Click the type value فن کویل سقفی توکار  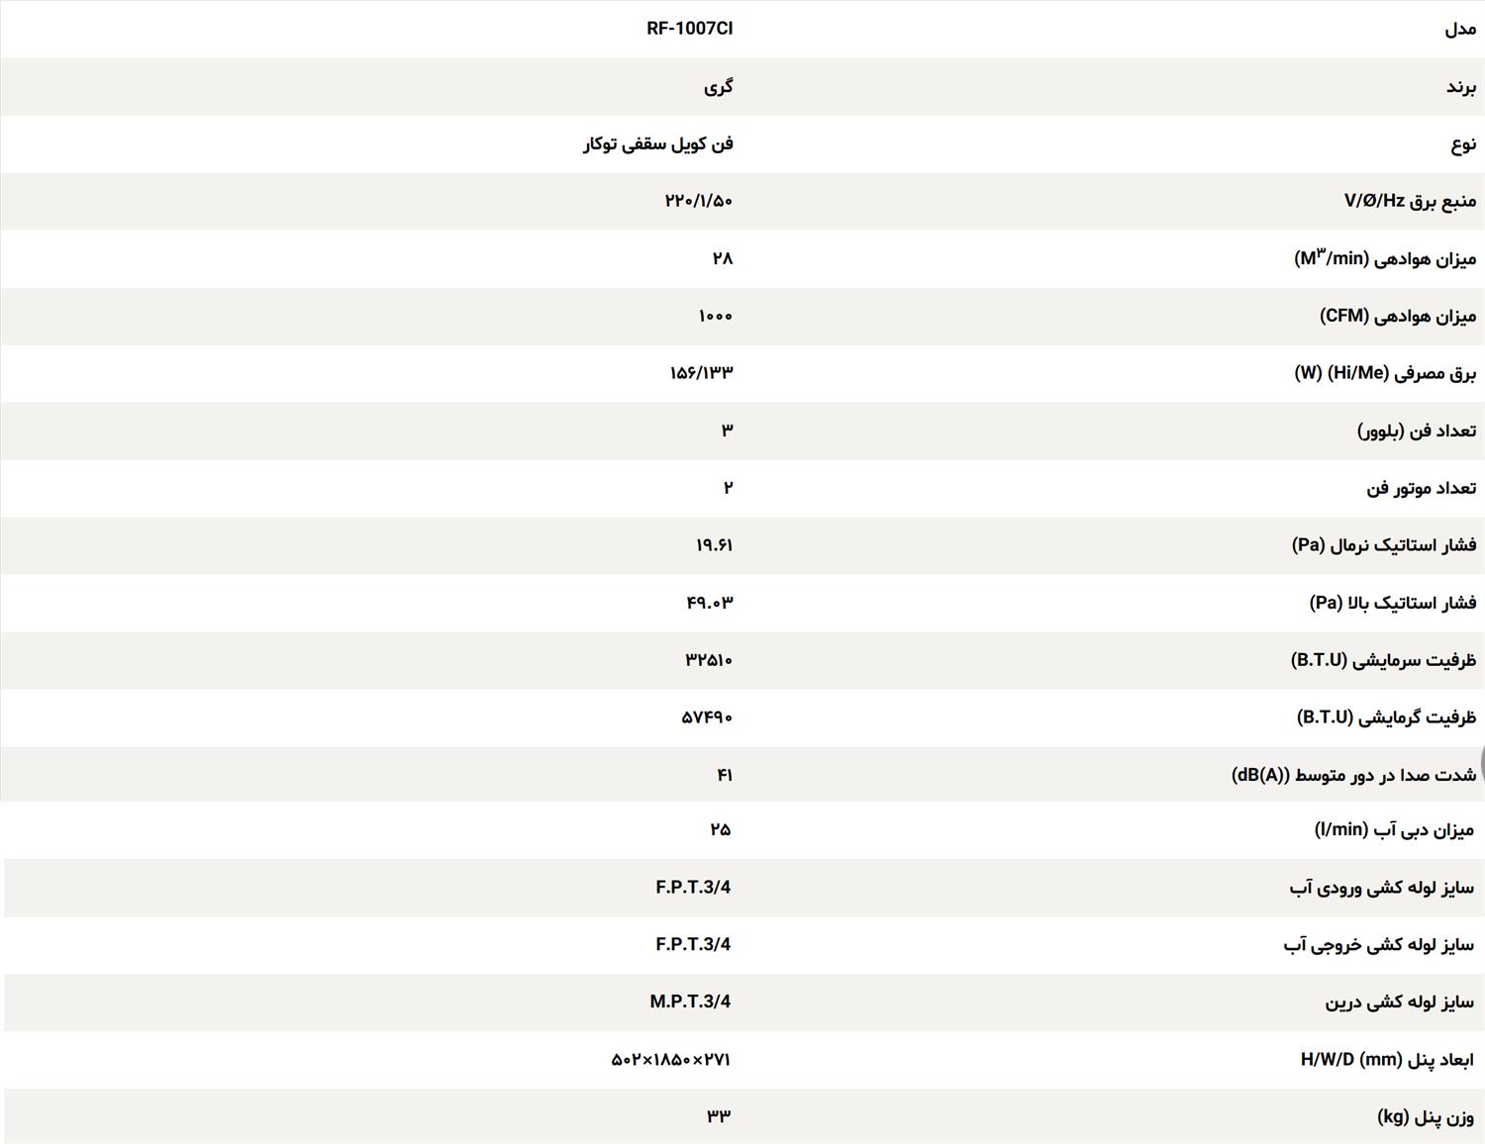point(657,144)
